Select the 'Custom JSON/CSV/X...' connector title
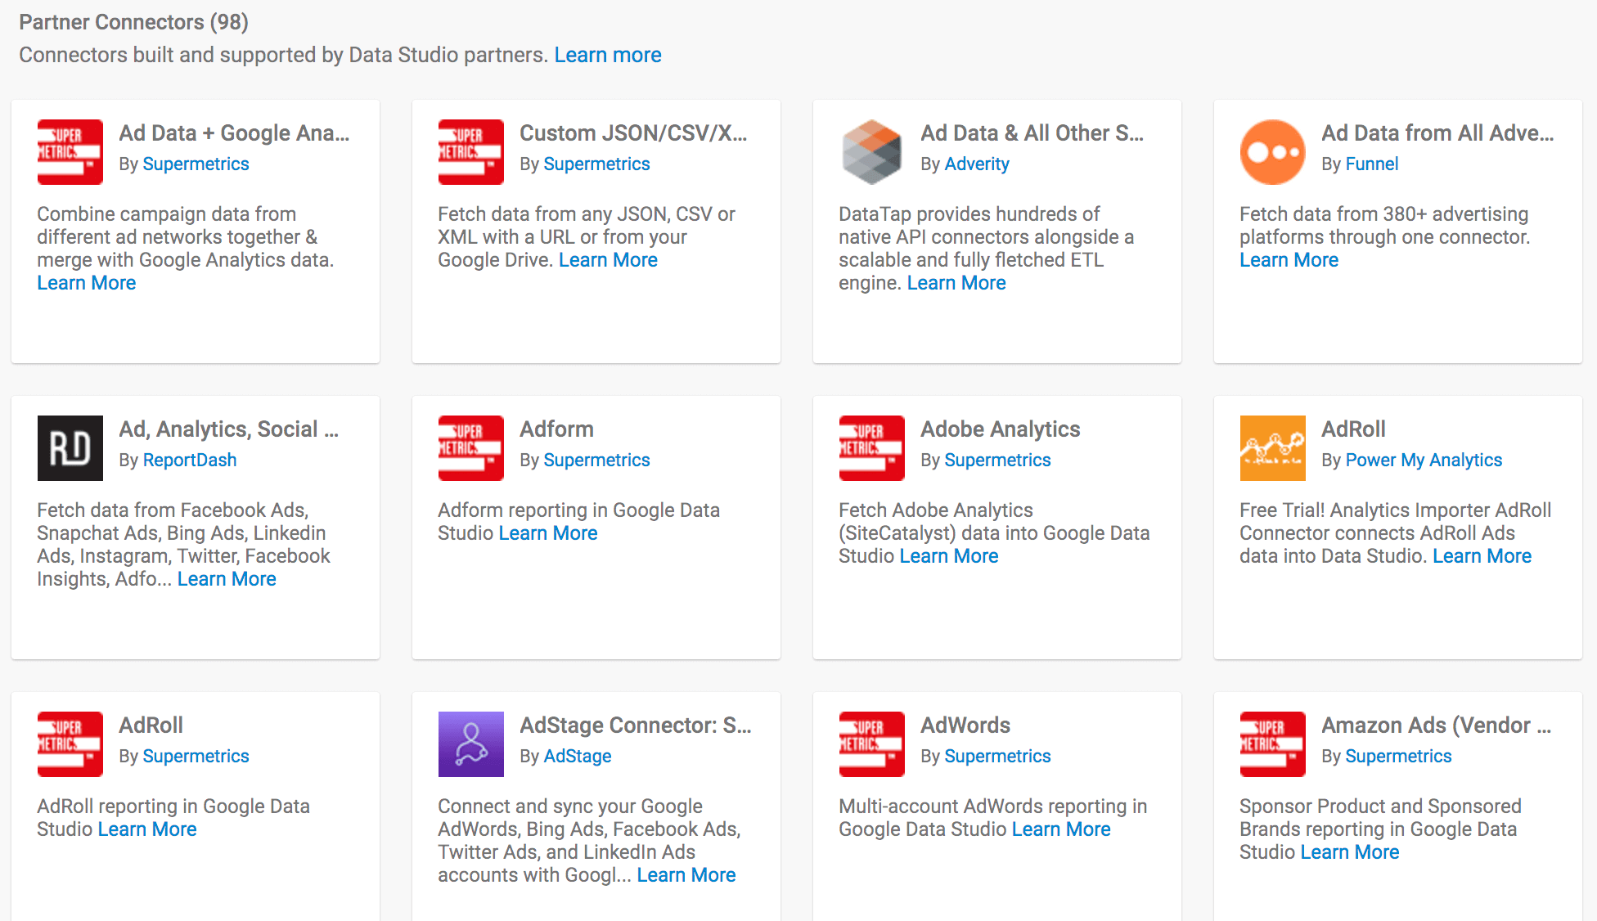The height and width of the screenshot is (921, 1597). pyautogui.click(x=633, y=133)
